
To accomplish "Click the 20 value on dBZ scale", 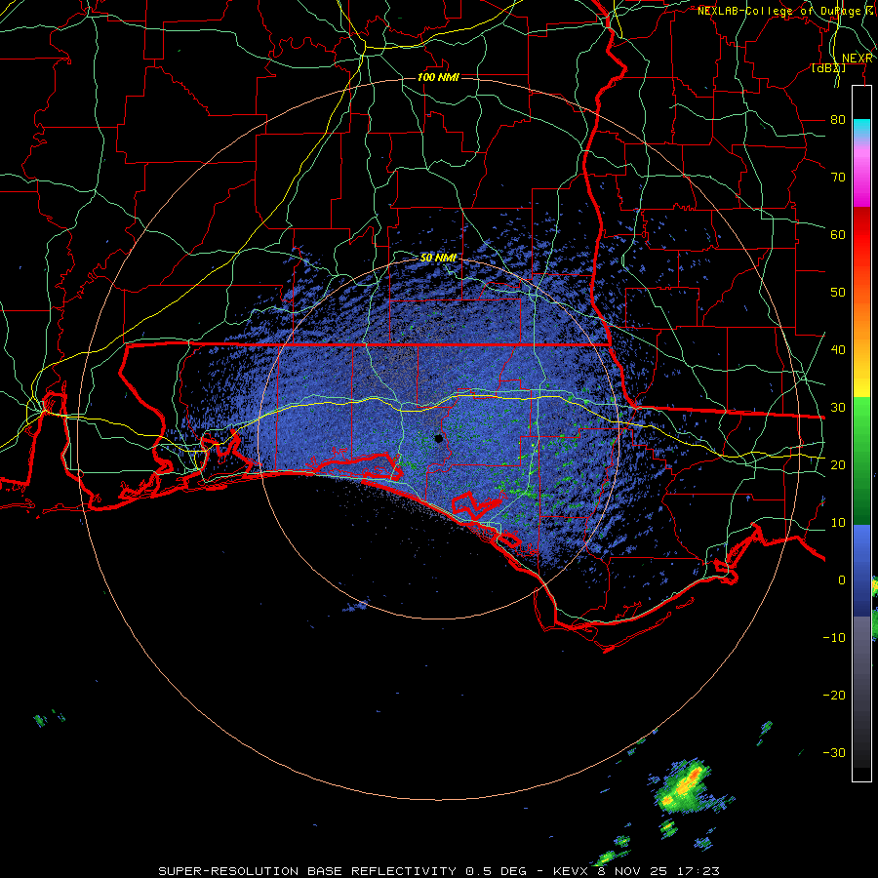I will click(x=838, y=464).
